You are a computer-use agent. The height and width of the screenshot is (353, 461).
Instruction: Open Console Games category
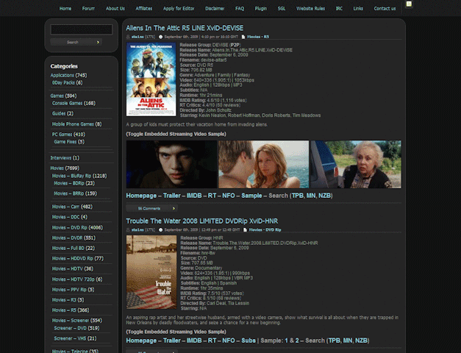coord(68,103)
